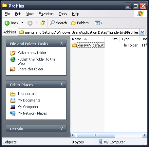Open the My Network Places link
This screenshot has width=149, height=147.
click(32, 113)
